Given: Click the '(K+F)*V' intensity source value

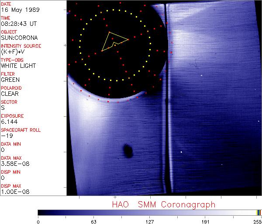Looking at the screenshot, I should pos(13,52).
